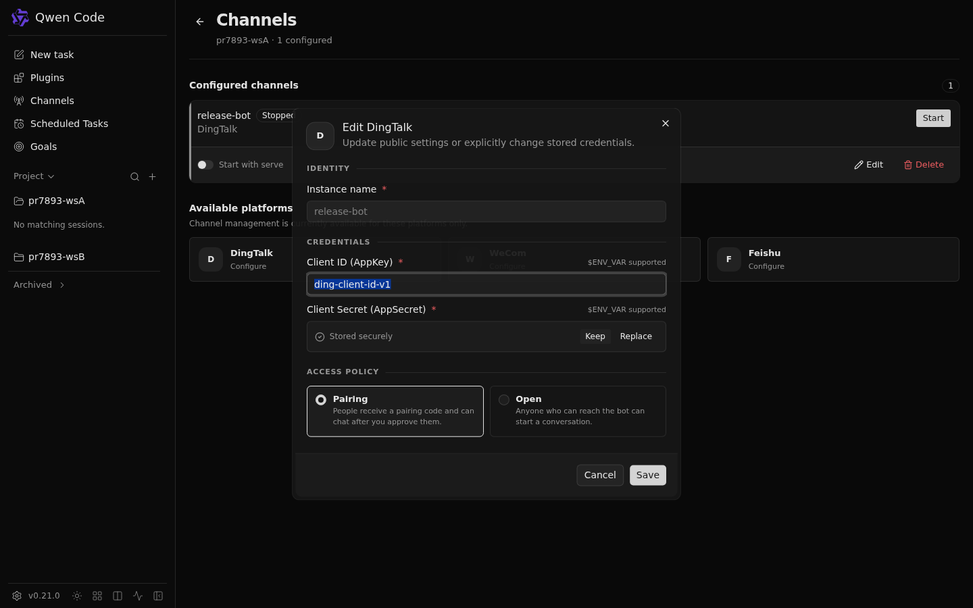The image size is (973, 608).
Task: Click the DingTalk platform D icon
Action: [x=211, y=259]
